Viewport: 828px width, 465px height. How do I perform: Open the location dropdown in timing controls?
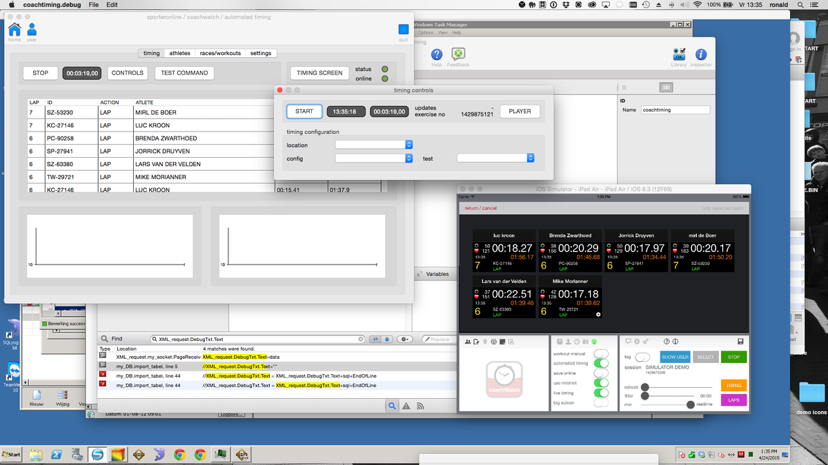click(x=374, y=145)
